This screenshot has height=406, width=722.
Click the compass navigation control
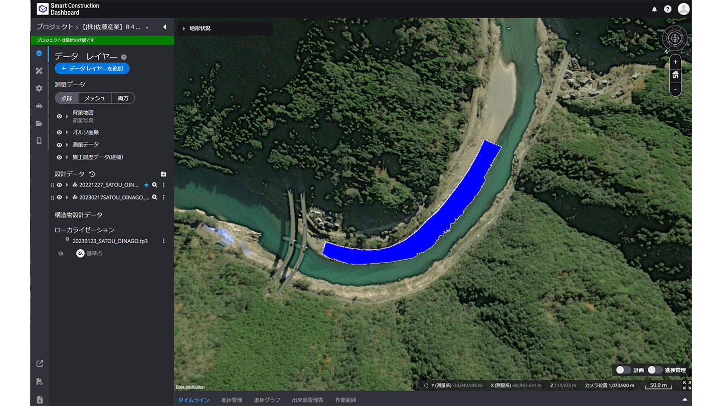click(x=675, y=38)
